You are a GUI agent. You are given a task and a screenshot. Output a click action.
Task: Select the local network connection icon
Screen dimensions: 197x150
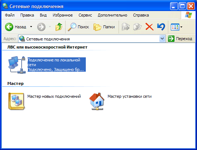pos(17,65)
